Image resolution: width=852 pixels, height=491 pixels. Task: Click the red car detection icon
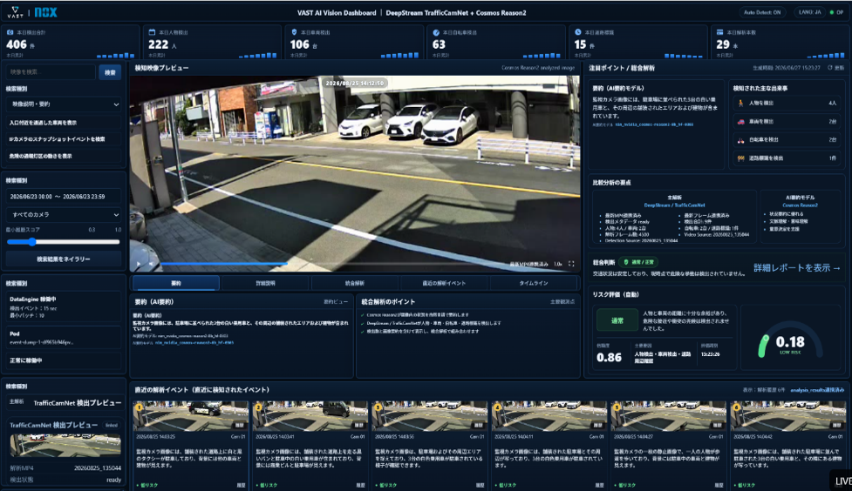point(740,122)
